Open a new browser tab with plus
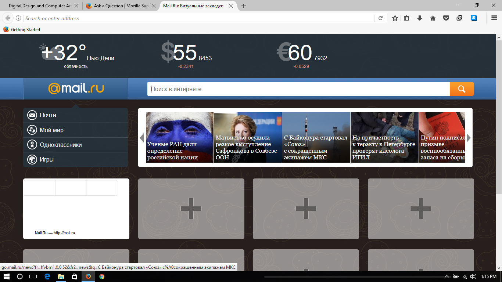Screen dimensions: 502x282 (x=244, y=6)
